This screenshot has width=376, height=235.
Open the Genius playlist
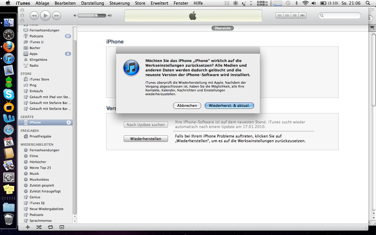(45, 197)
